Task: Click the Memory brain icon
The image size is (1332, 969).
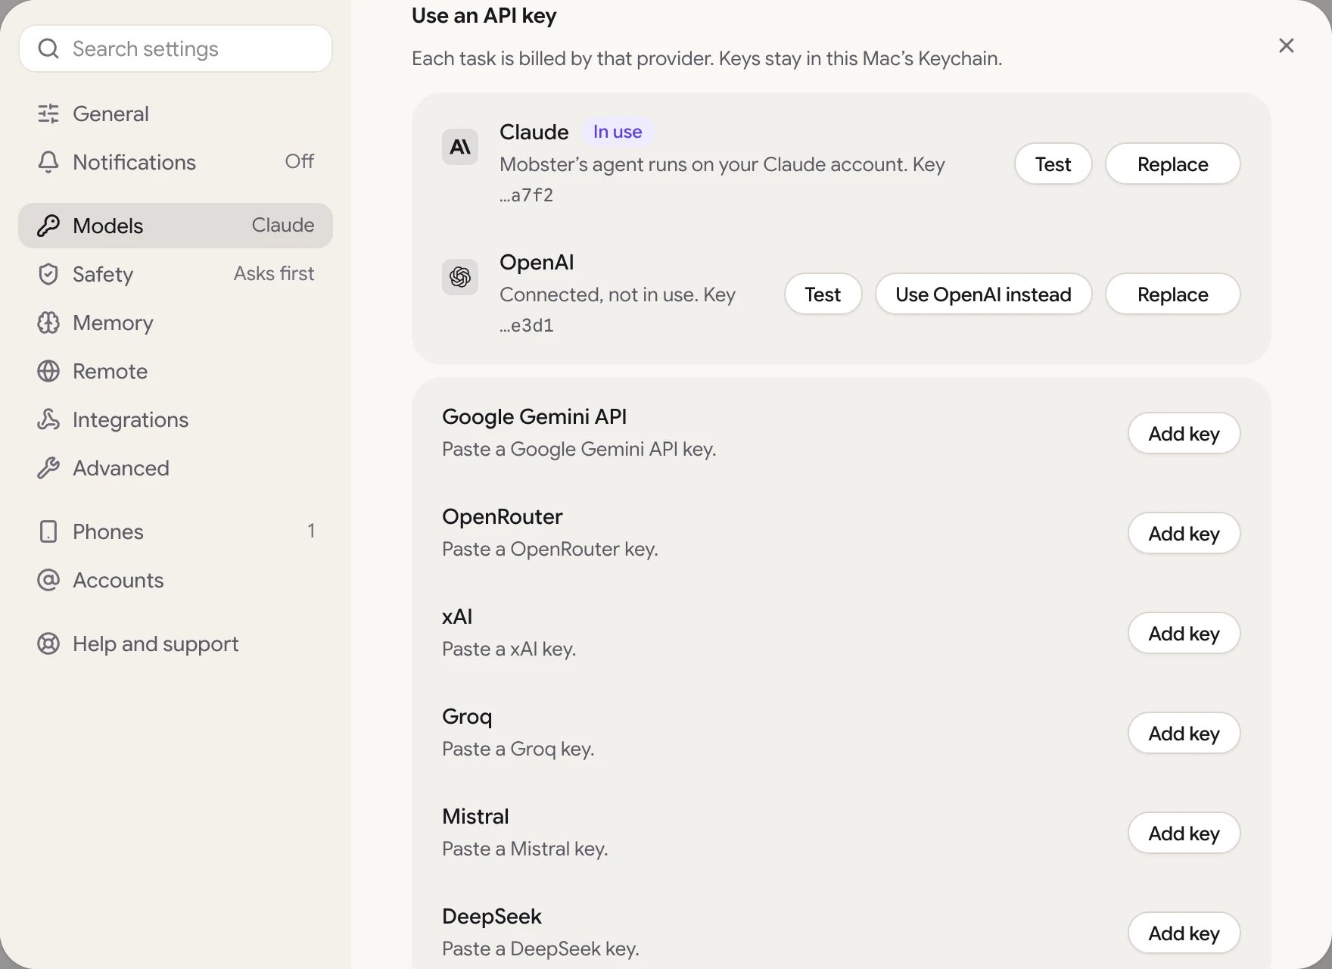Action: pyautogui.click(x=48, y=322)
